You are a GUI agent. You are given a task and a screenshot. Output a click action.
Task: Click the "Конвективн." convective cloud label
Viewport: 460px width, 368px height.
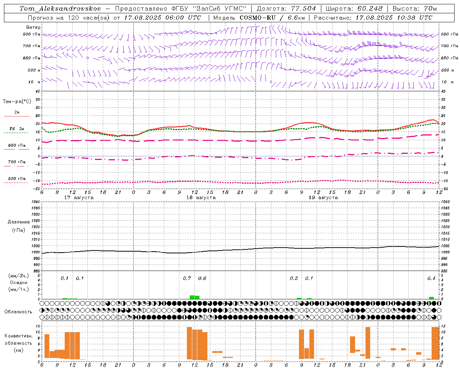pyautogui.click(x=18, y=336)
